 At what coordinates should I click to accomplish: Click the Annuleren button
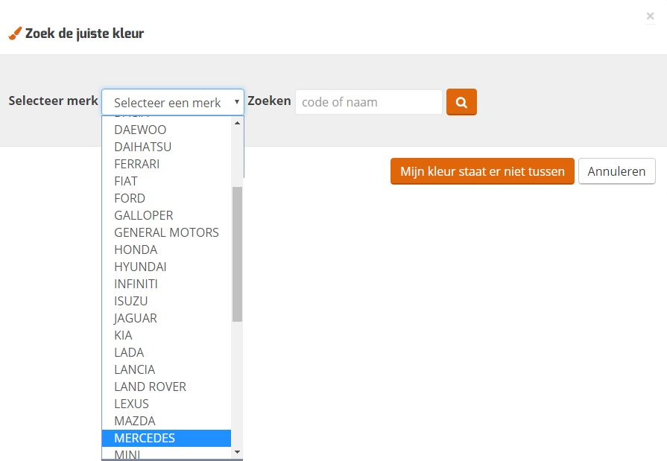(616, 171)
